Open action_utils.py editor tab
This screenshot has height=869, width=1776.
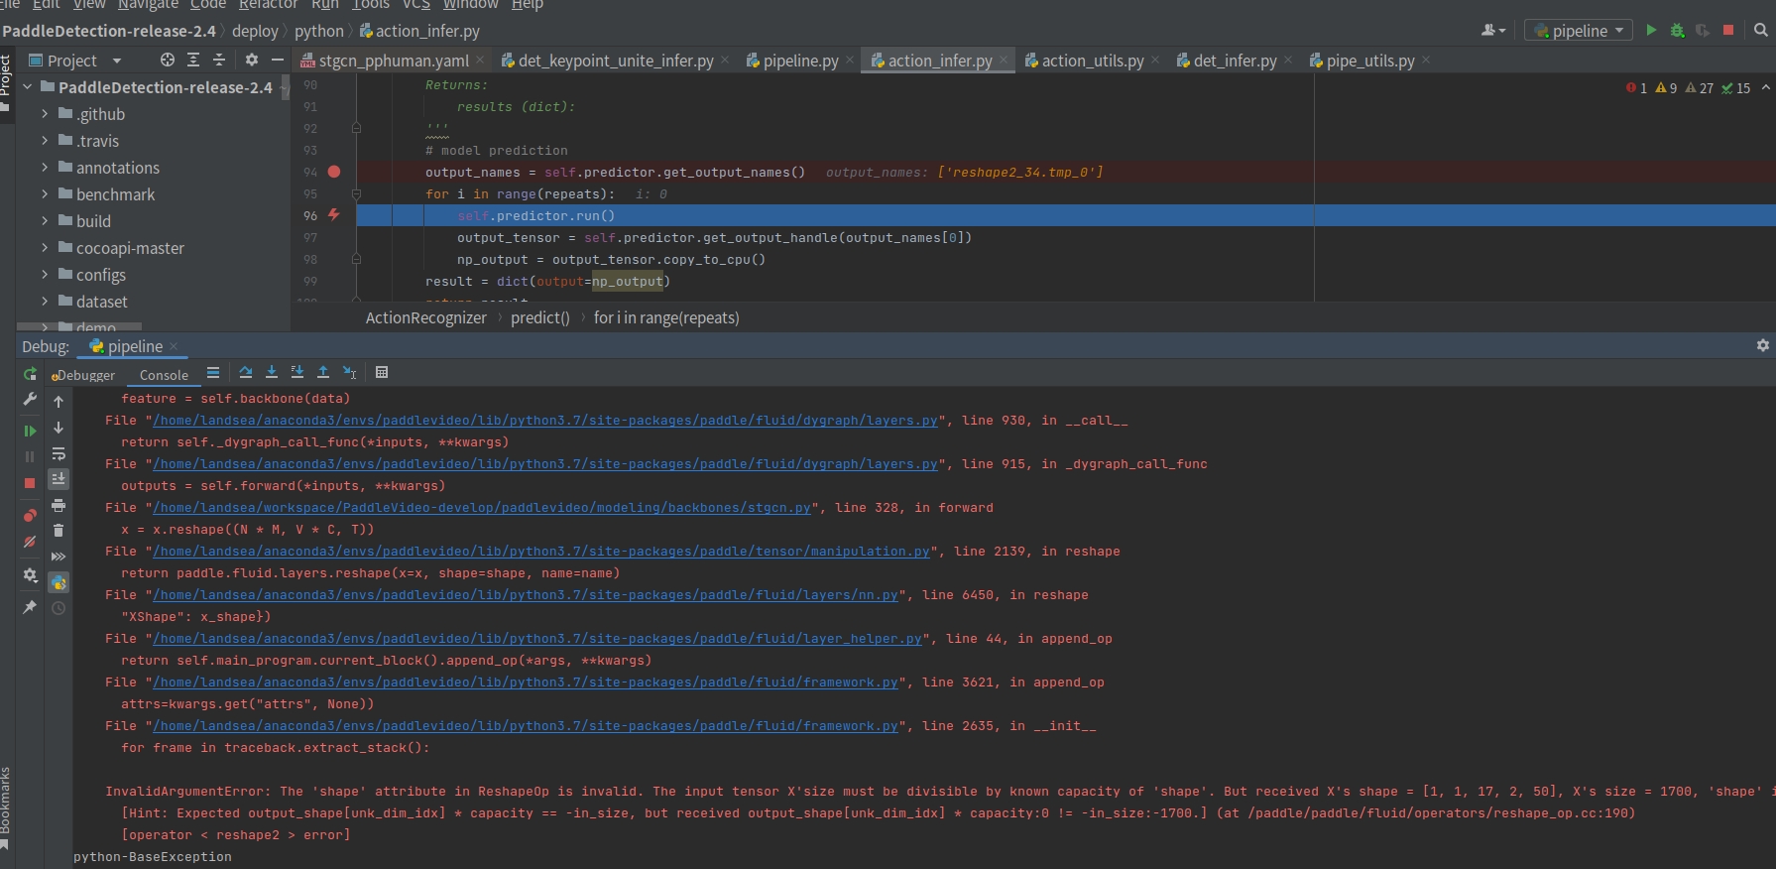pos(1091,61)
